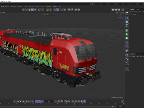This screenshot has width=144, height=108.
Task: Click the Record Active Objects button
Action: (x=55, y=101)
